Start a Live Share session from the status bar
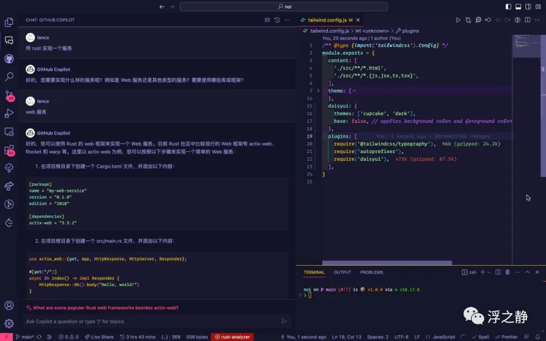Screen dimensions: 546x341 99,337
